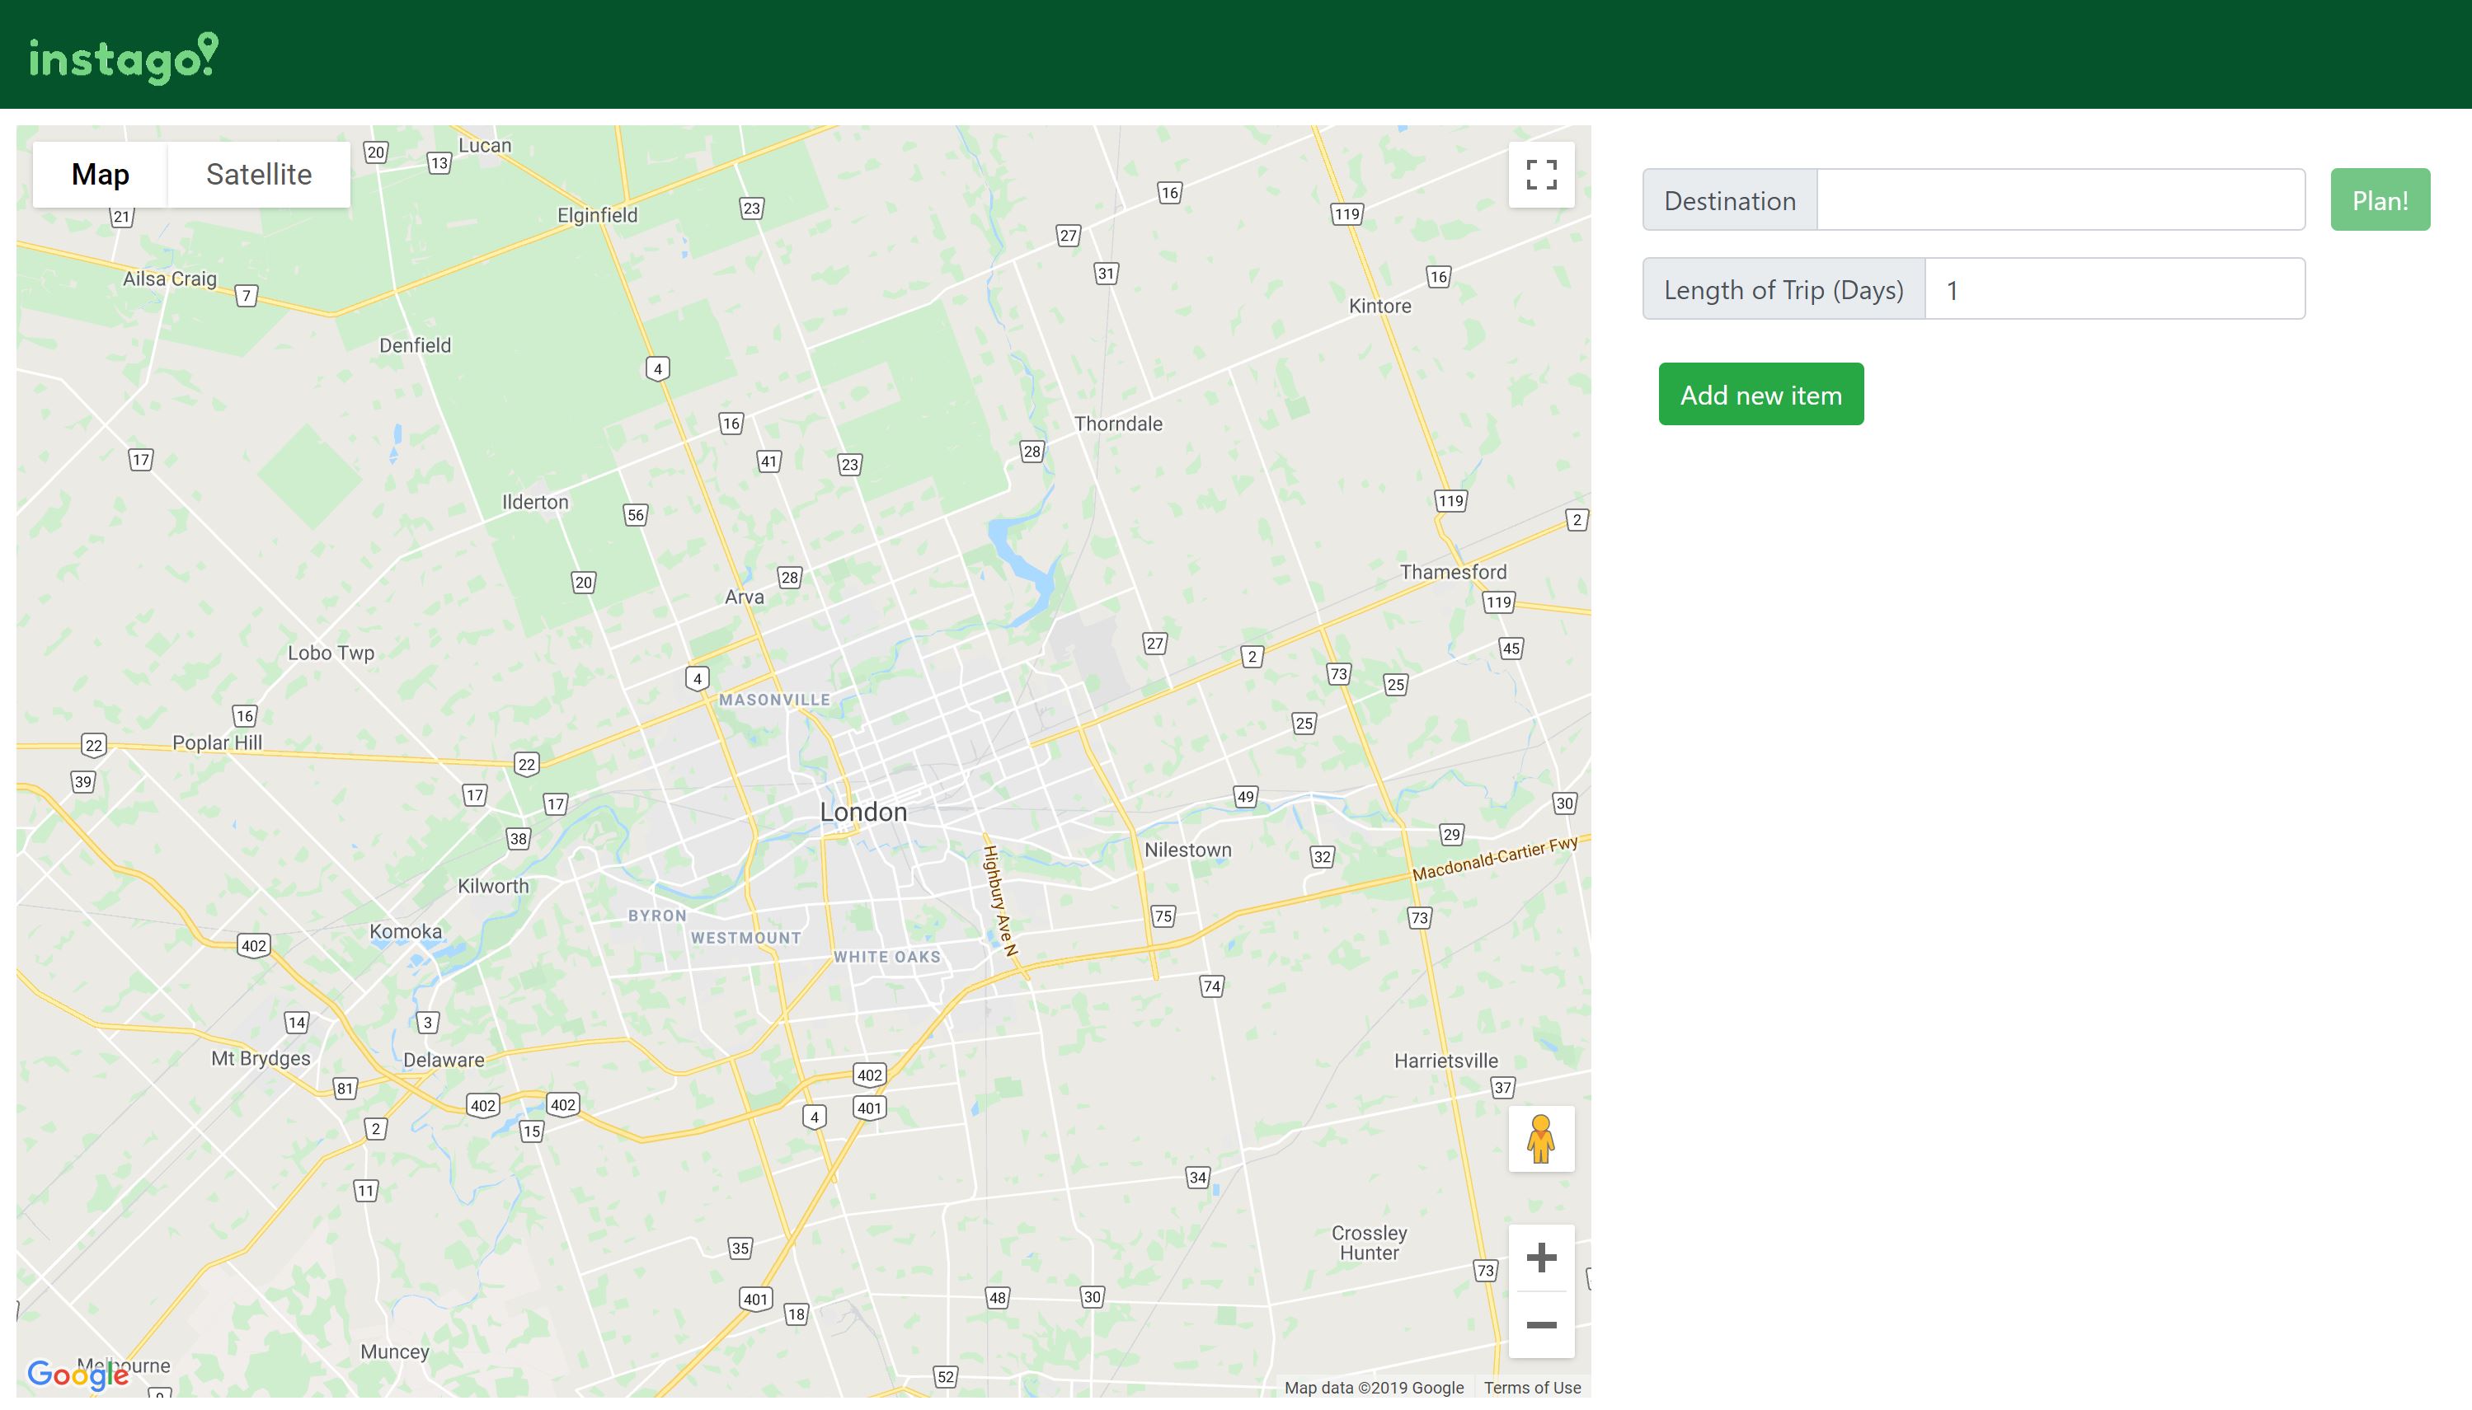
Task: Switch to the Satellite map view
Action: coord(259,176)
